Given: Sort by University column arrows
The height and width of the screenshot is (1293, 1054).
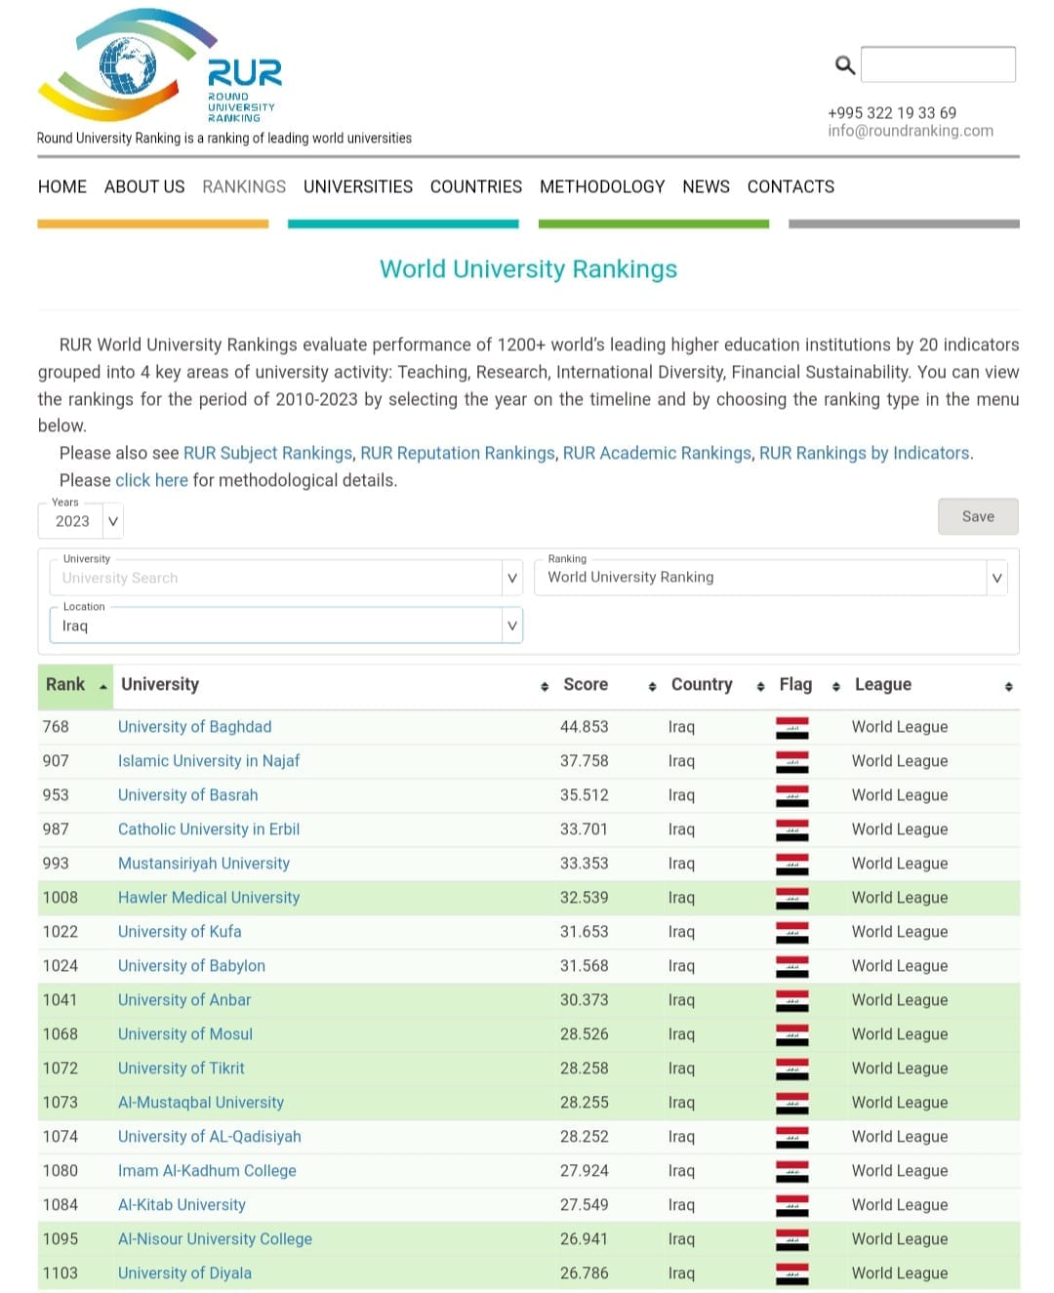Looking at the screenshot, I should click(x=545, y=687).
